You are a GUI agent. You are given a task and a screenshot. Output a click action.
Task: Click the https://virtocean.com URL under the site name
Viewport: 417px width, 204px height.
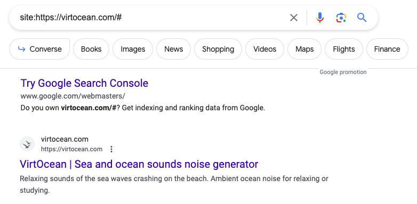[x=71, y=149]
